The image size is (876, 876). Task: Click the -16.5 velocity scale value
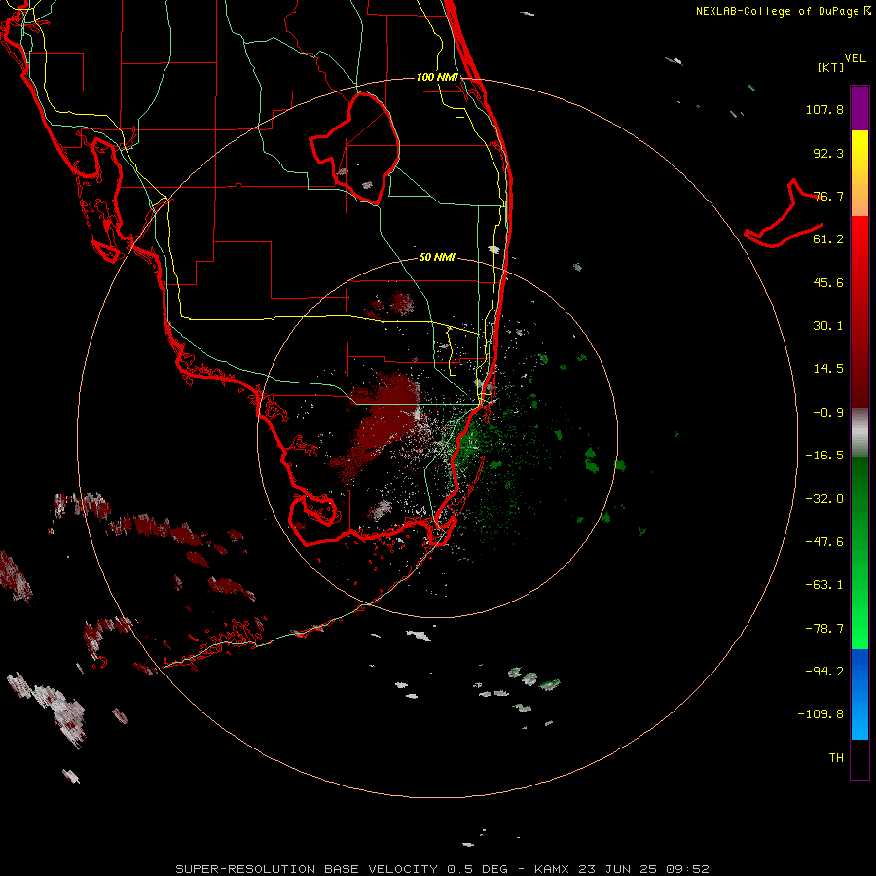[824, 456]
